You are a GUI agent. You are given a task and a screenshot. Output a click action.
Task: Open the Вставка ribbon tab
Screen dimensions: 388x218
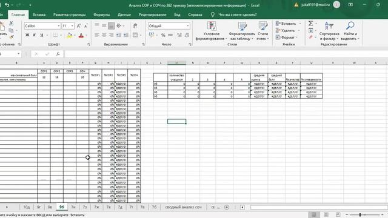tap(39, 15)
